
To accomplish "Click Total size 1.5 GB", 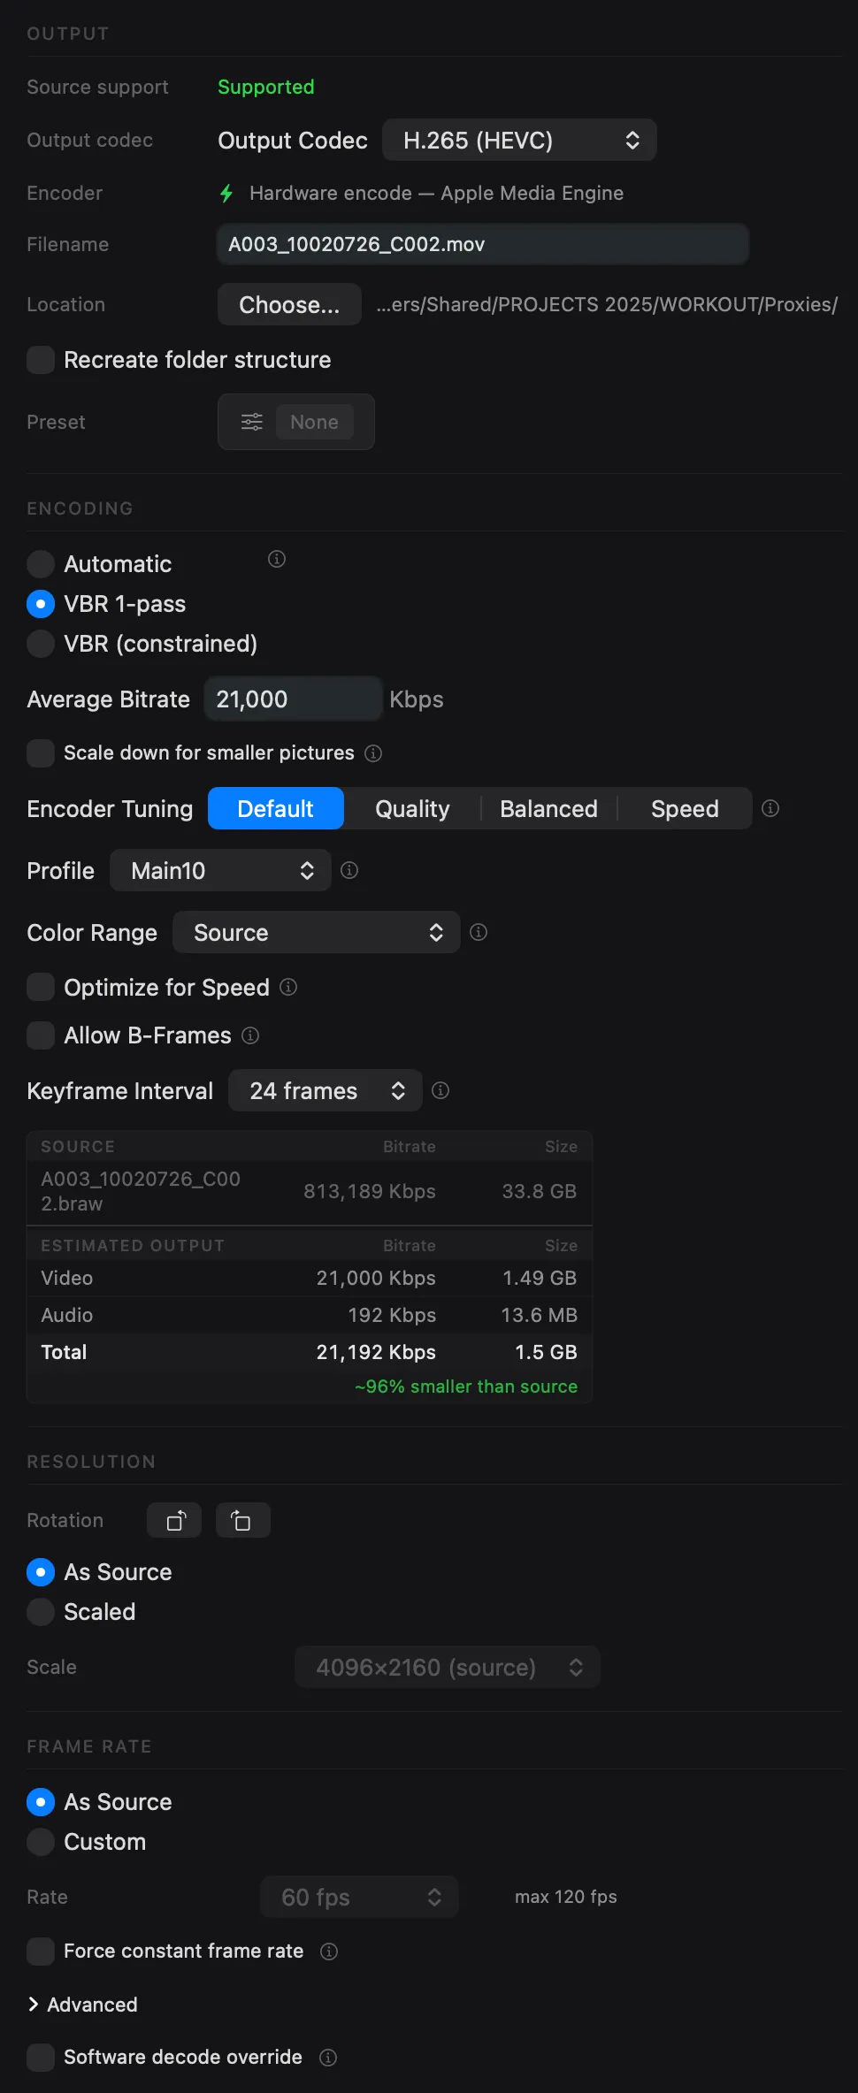I will [546, 1352].
